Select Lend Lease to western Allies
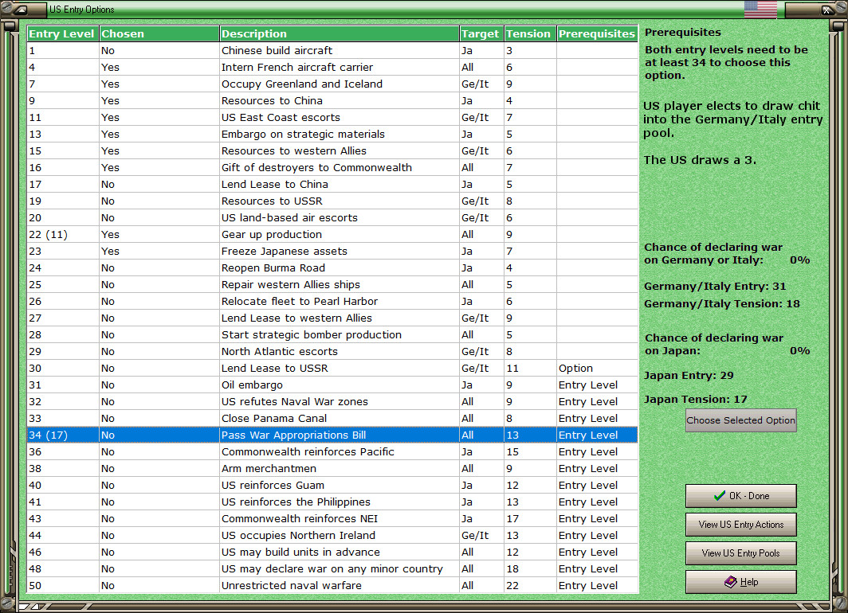This screenshot has height=613, width=848. tap(332, 318)
